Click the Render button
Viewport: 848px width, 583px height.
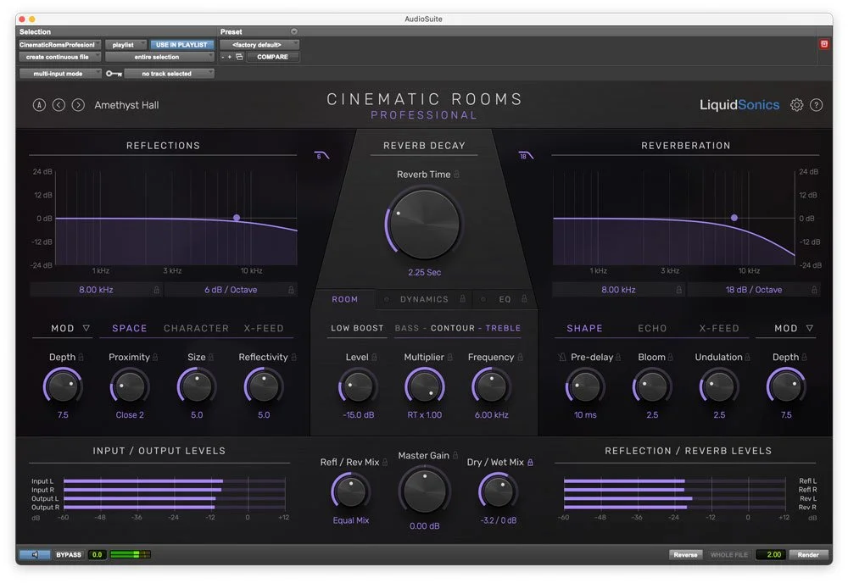(807, 554)
